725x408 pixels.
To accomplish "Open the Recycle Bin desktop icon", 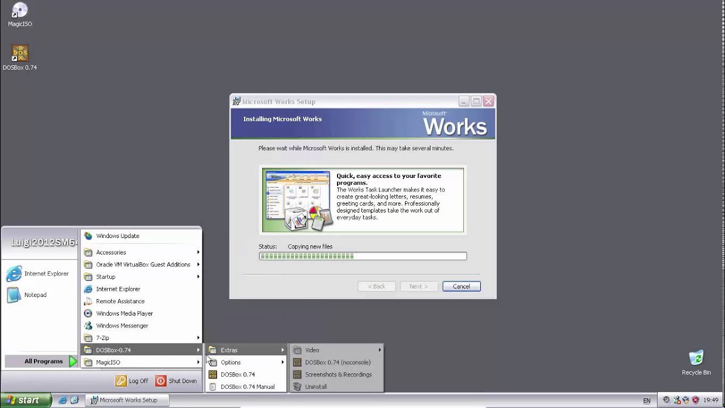I will click(x=696, y=359).
